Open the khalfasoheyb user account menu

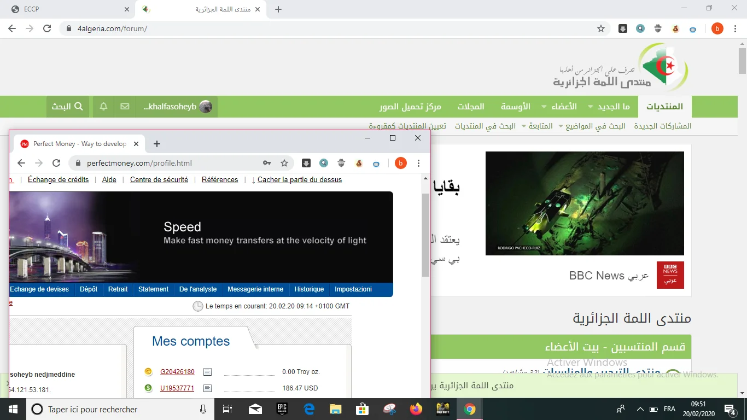point(177,107)
